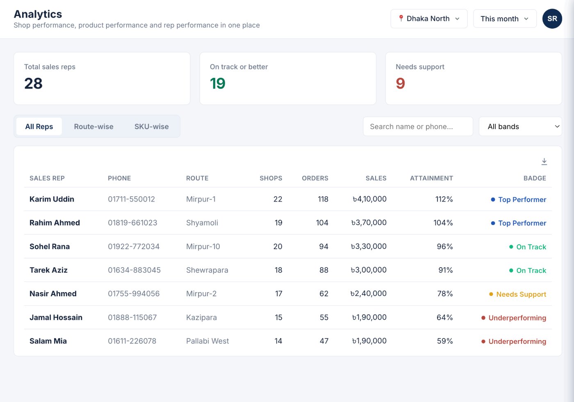Screen dimensions: 574x402
Task: Sort by the BADGE column header
Action: pyautogui.click(x=535, y=178)
